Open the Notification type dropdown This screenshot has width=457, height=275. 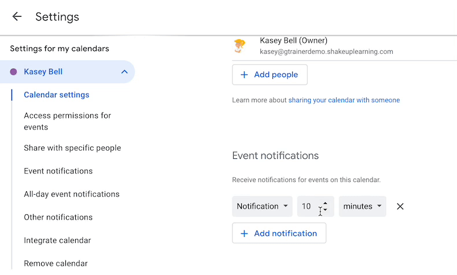[262, 206]
